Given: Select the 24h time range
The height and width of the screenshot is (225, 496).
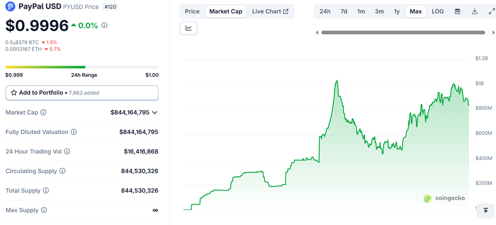Looking at the screenshot, I should (325, 11).
